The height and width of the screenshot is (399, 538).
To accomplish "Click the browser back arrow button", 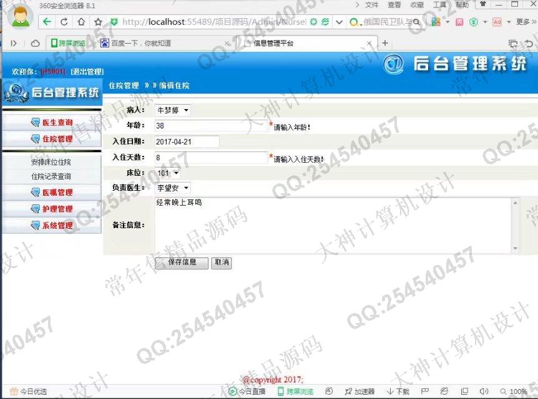I will tap(47, 22).
